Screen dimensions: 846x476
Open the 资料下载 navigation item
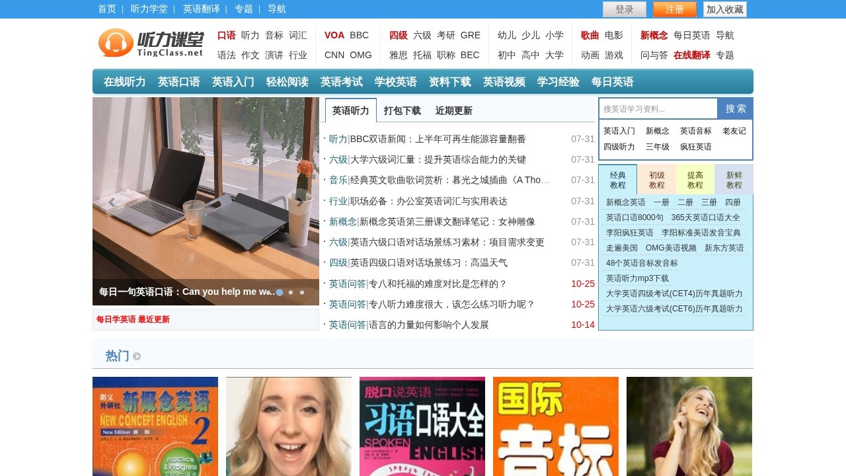(449, 81)
